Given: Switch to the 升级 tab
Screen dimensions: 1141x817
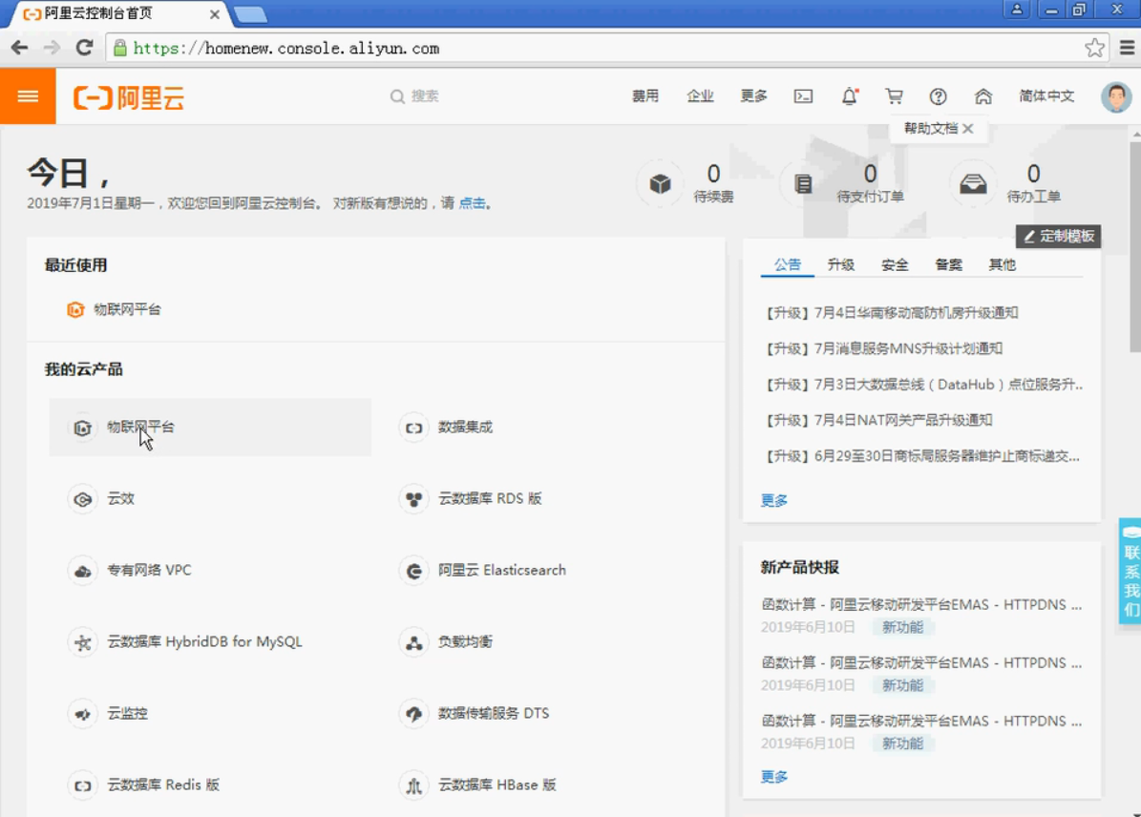Looking at the screenshot, I should [840, 264].
